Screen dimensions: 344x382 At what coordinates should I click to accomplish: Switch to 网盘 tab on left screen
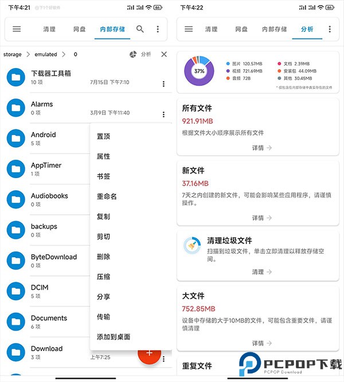pos(80,29)
